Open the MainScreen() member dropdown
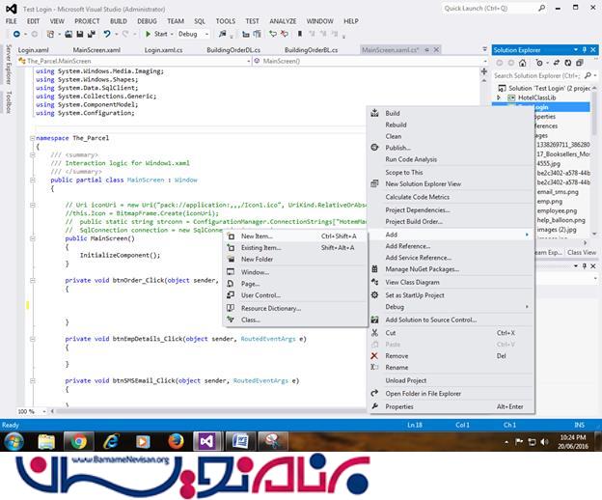 (x=485, y=61)
